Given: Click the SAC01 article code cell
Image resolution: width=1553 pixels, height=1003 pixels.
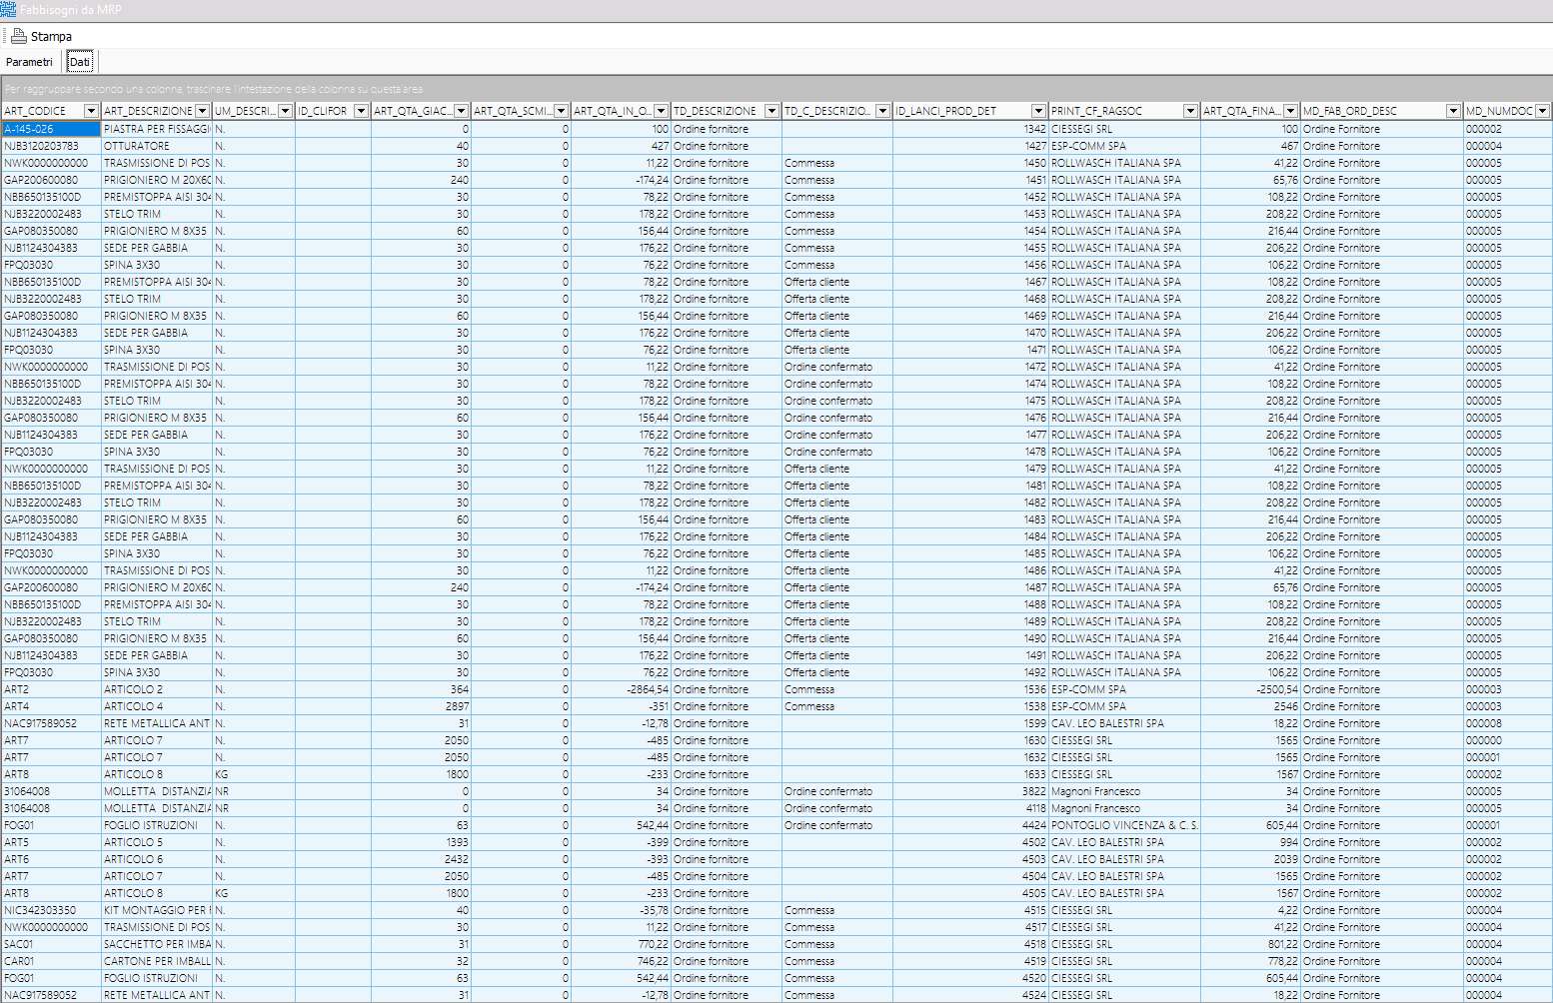Looking at the screenshot, I should [51, 944].
